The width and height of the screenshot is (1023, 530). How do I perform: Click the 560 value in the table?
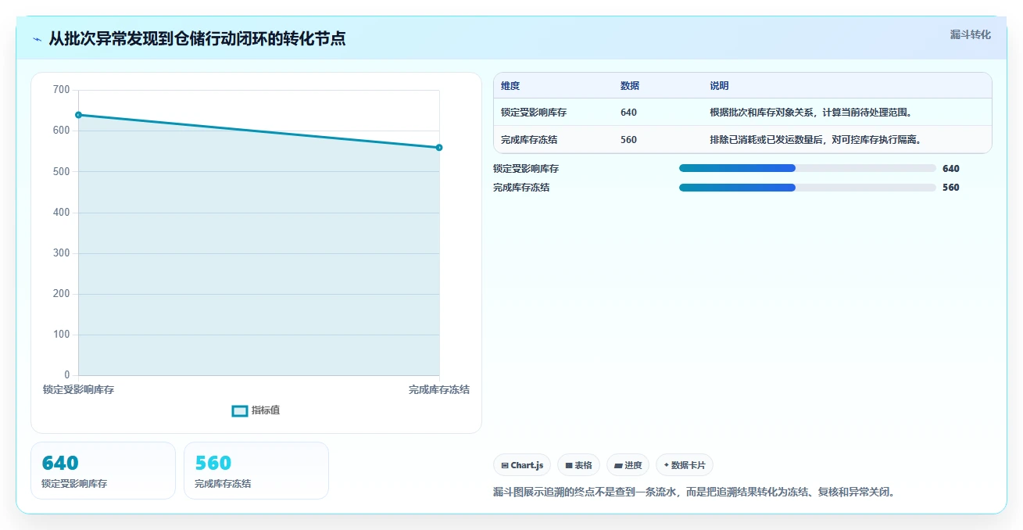point(628,140)
